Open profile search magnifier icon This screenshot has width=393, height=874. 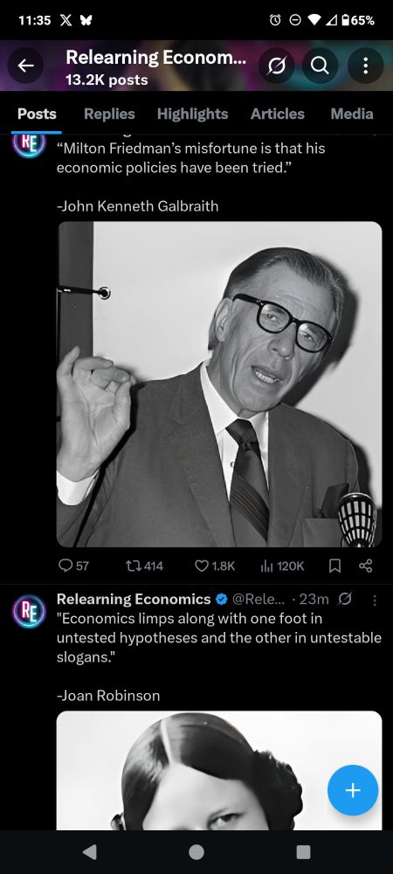point(320,66)
